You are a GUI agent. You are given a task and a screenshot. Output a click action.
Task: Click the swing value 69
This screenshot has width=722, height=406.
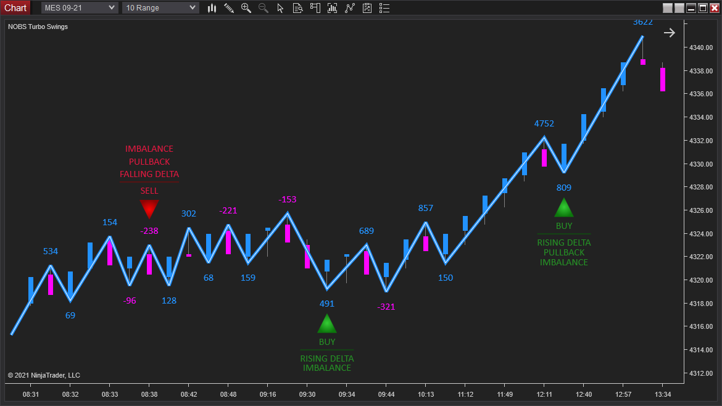pos(70,315)
